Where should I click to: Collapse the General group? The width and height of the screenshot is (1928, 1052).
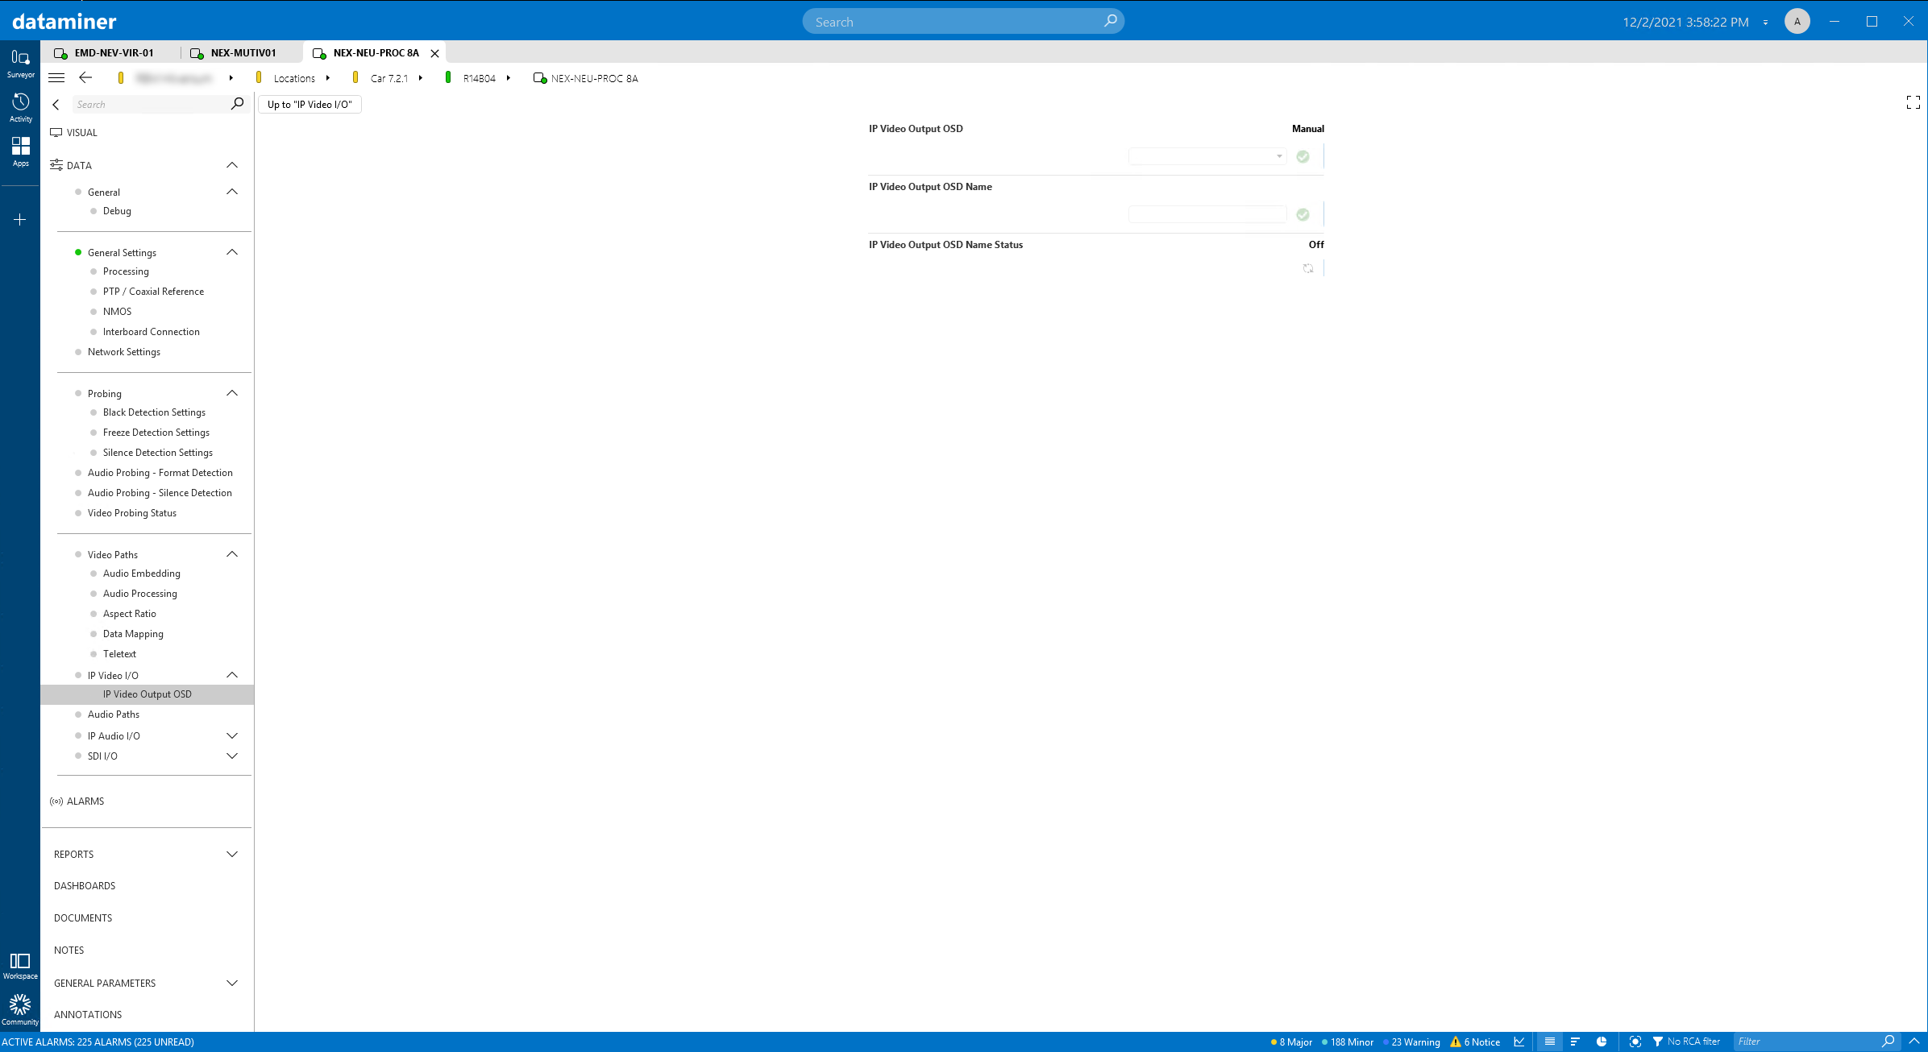232,192
